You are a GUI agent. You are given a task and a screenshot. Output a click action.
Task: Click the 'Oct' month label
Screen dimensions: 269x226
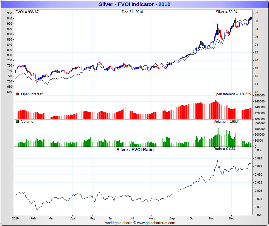[x=192, y=218]
